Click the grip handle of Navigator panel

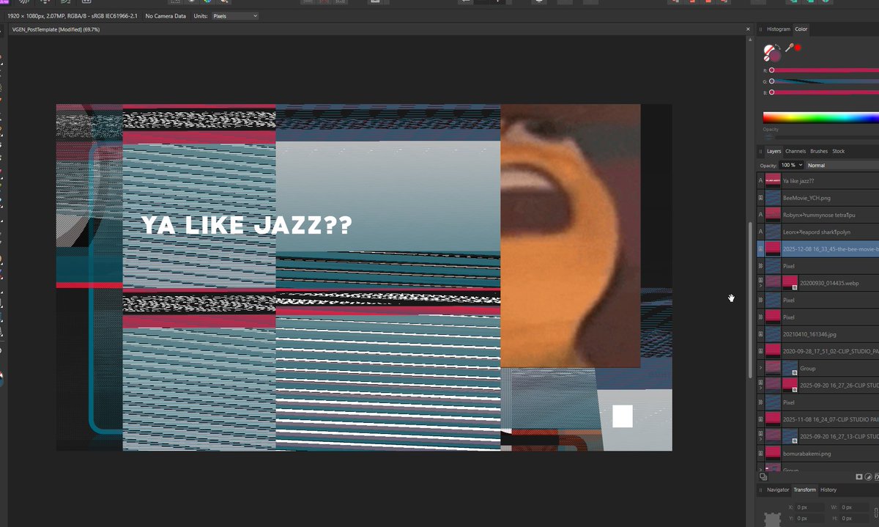click(760, 490)
